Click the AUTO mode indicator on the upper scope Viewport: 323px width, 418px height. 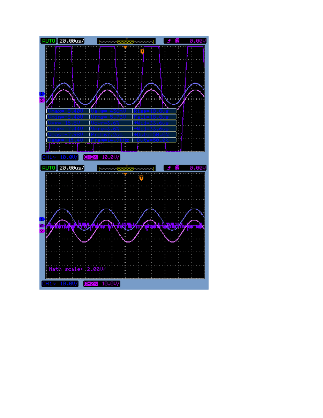48,41
